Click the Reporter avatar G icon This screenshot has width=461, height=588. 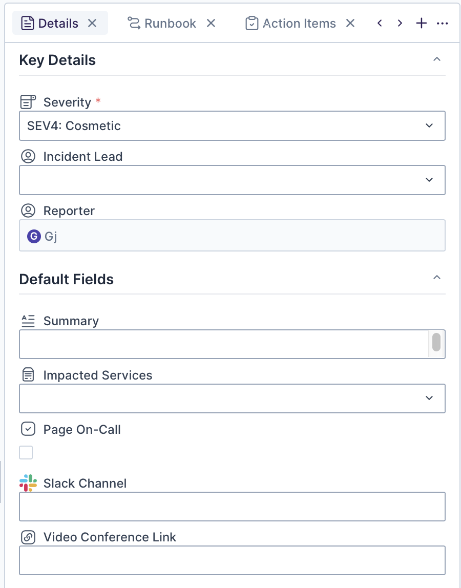(34, 236)
